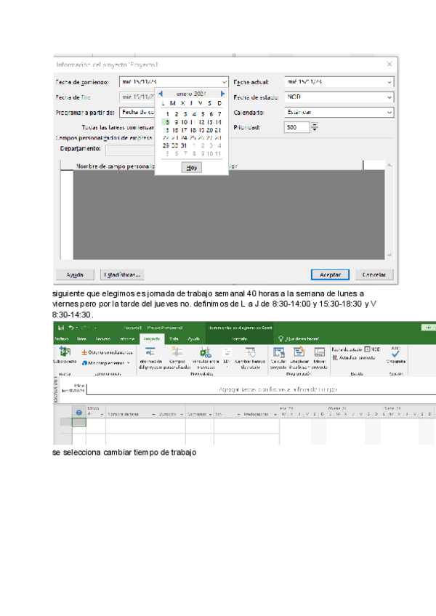The height and width of the screenshot is (616, 436).
Task: Open the Calendario dropdown set to Estándar
Action: [389, 113]
